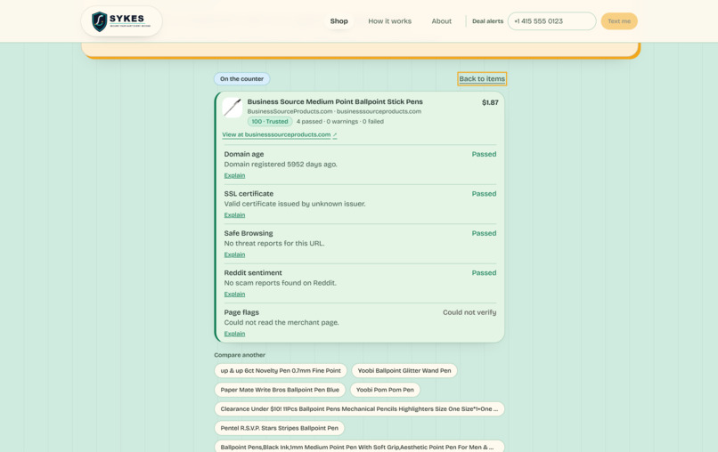
Task: Click Back to items link
Action: (x=482, y=78)
